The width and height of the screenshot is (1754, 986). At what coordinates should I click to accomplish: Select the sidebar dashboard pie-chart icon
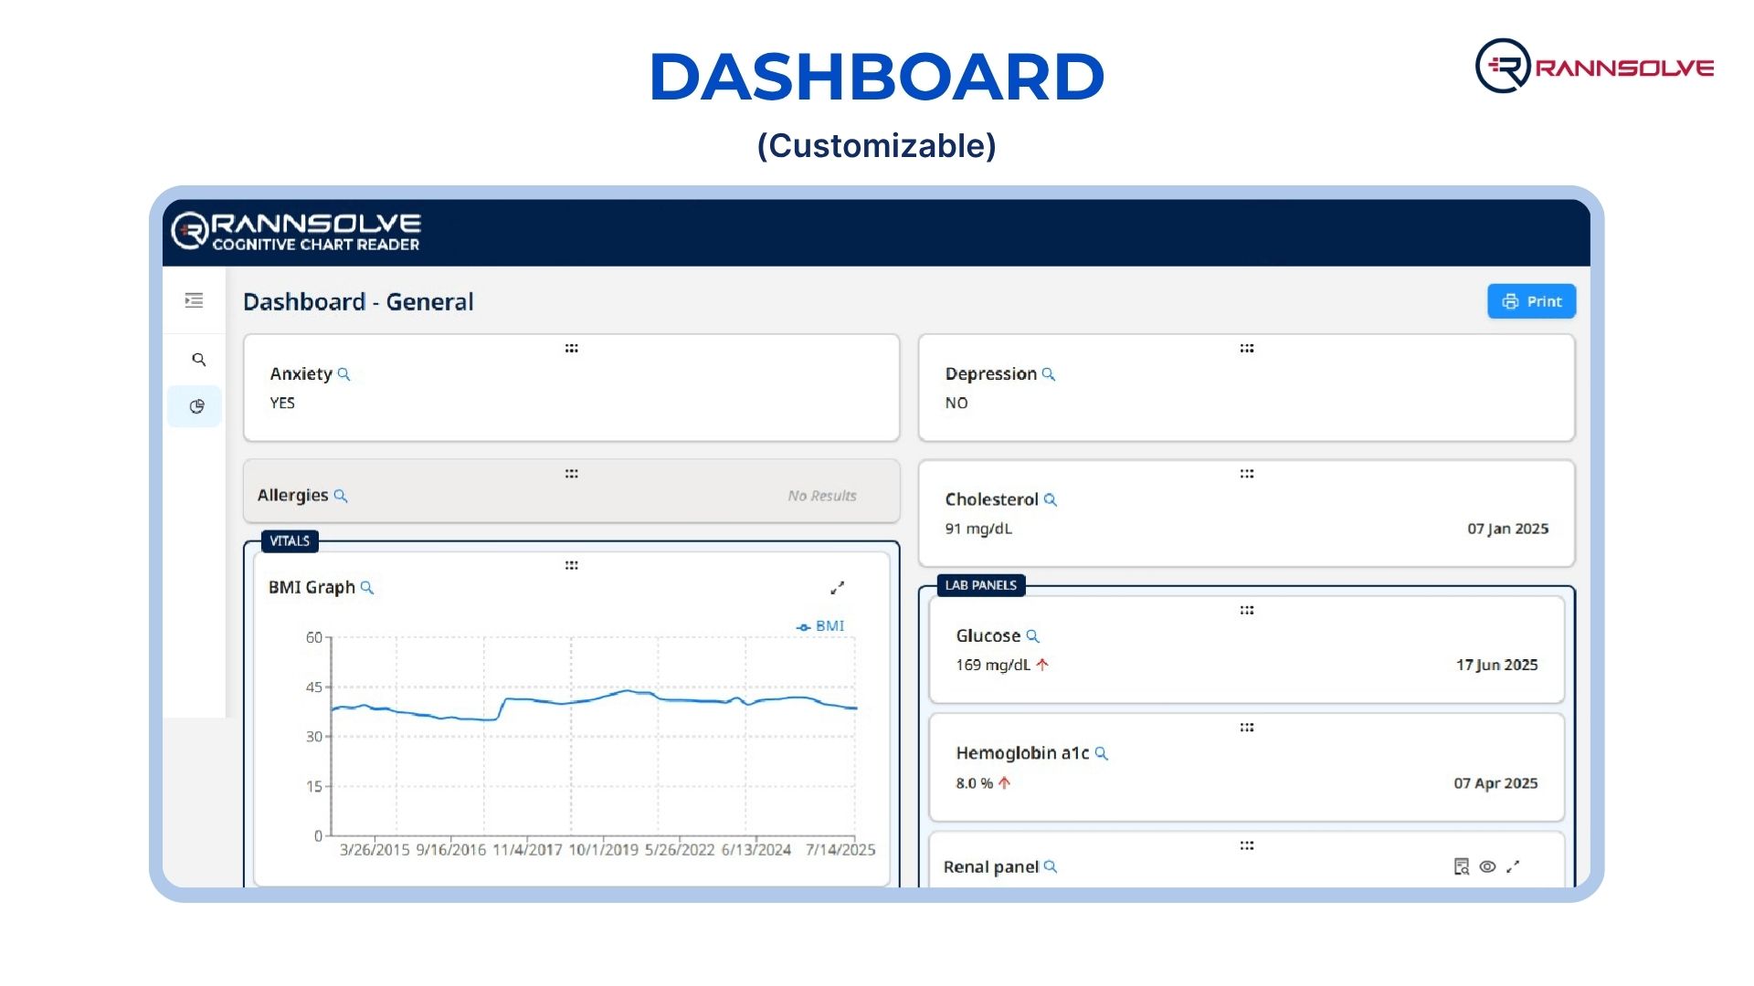[196, 406]
